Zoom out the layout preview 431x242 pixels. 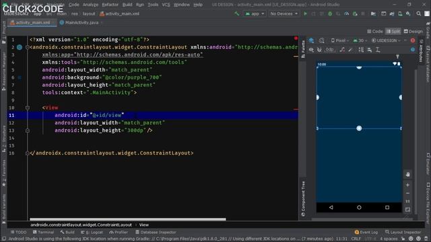[407, 193]
